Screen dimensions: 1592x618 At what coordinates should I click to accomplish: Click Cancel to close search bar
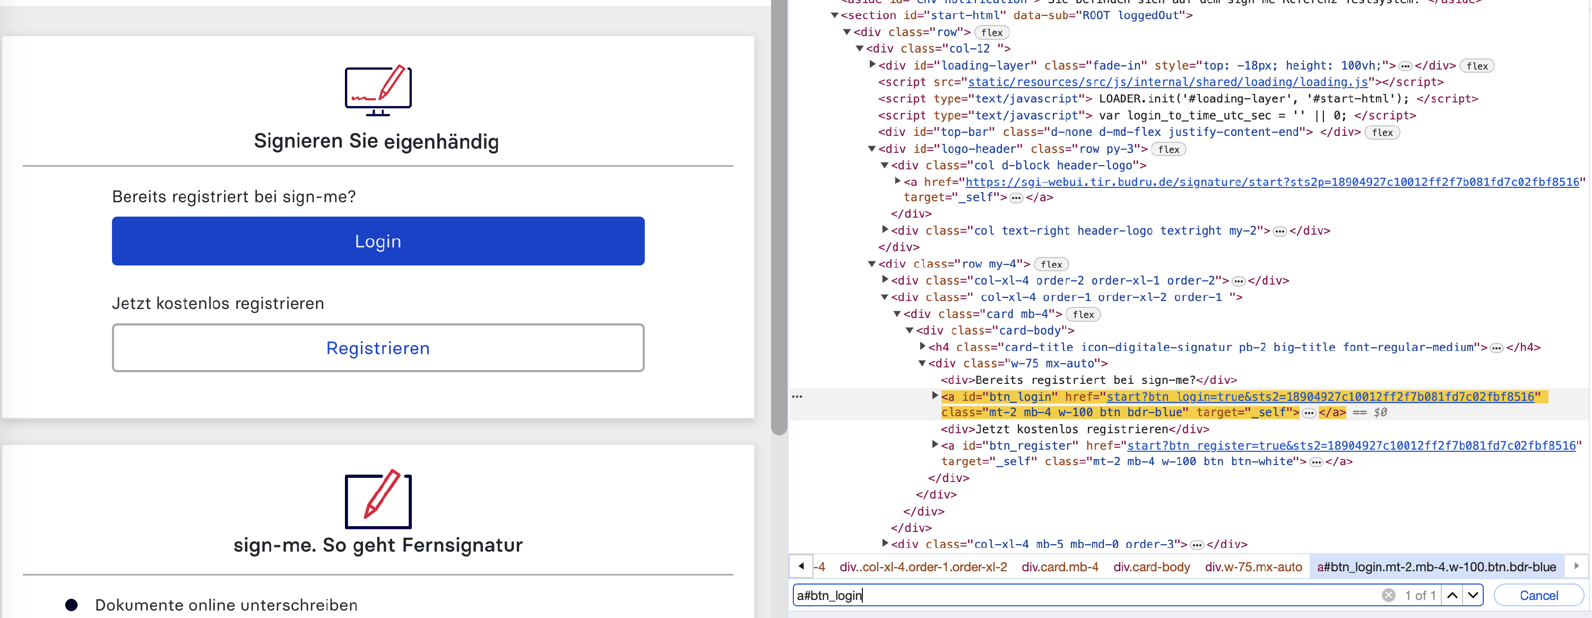click(x=1538, y=595)
